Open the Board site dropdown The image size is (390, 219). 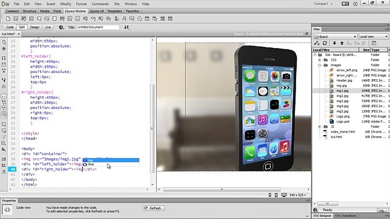[x=335, y=36]
